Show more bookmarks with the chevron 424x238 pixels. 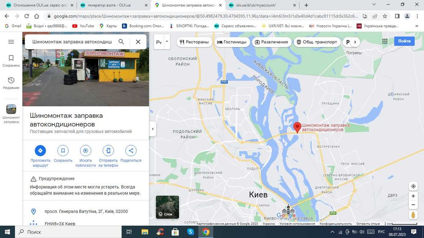point(417,26)
